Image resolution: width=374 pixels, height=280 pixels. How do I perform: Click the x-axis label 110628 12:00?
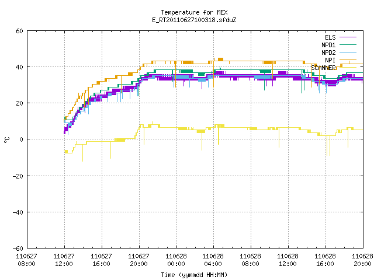point(288,260)
